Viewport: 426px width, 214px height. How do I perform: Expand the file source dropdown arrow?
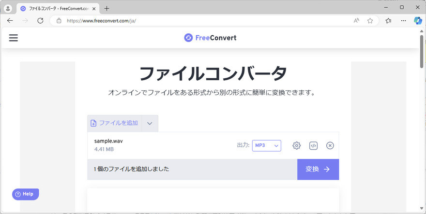point(150,123)
